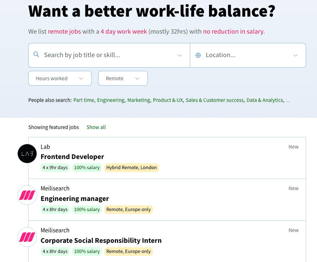
Task: Click Meilisearch logo beside Engineering manager
Action: click(x=27, y=196)
